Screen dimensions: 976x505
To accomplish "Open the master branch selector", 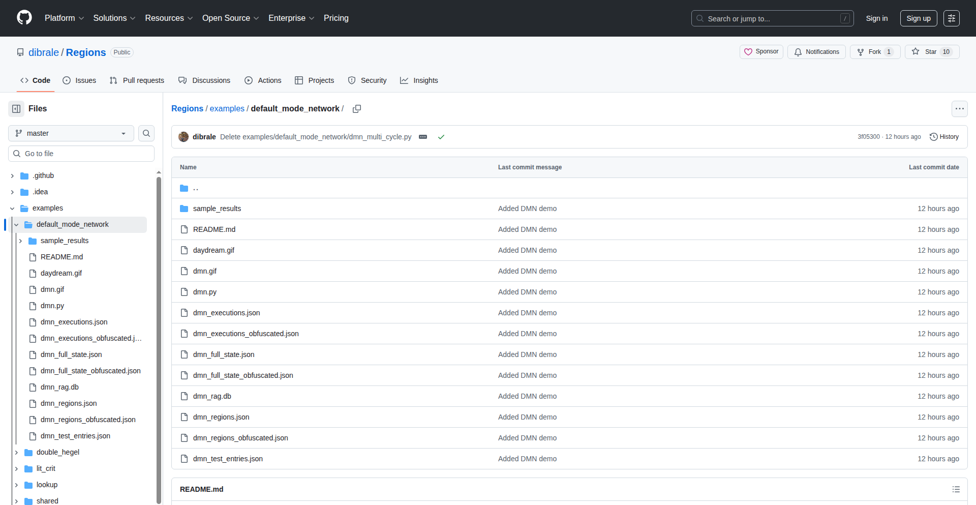I will [x=71, y=133].
